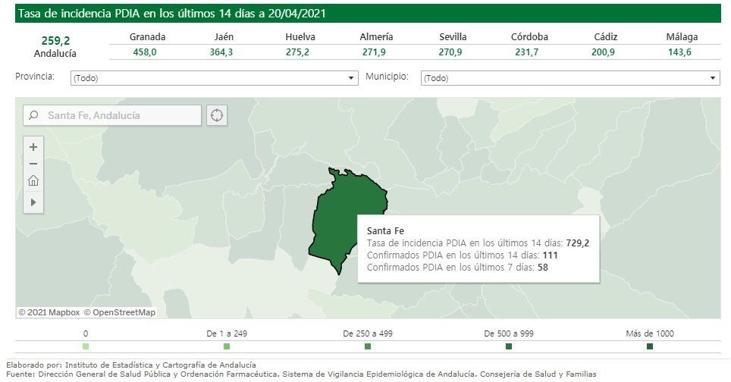Click the Sevilla province header
Viewport: 731px width, 382px height.
click(453, 37)
